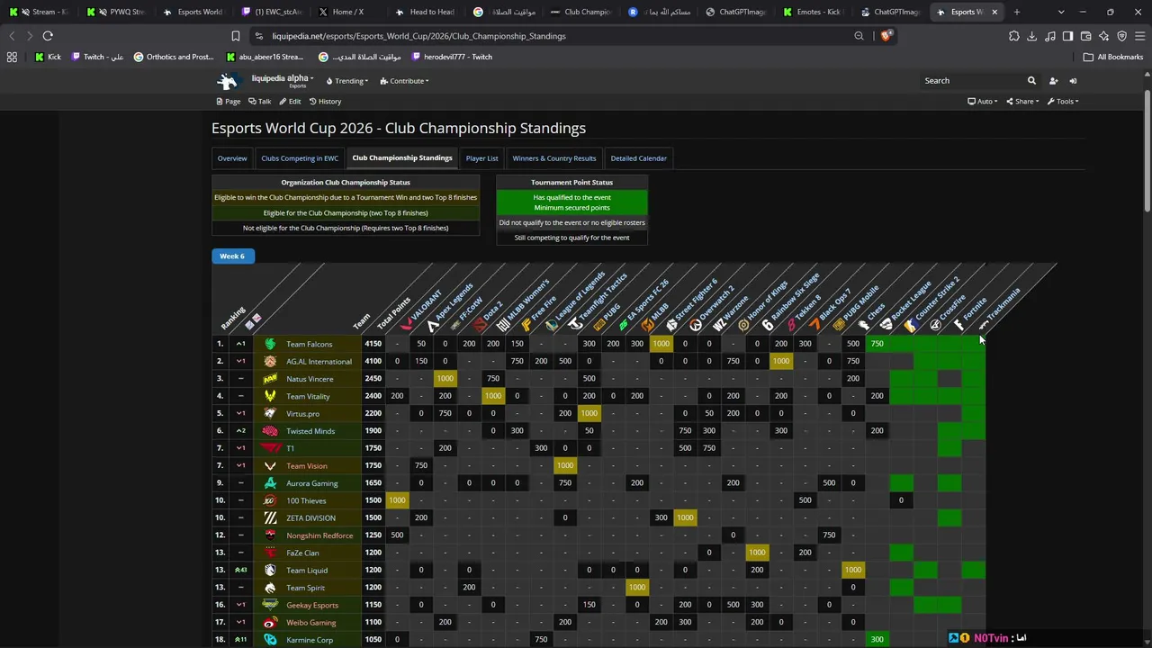Open the apps grid in bookmarks bar

point(12,57)
